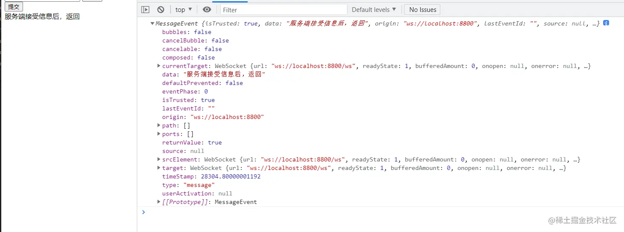Select the 'bubbles: false' property row
The image size is (624, 232).
click(187, 32)
